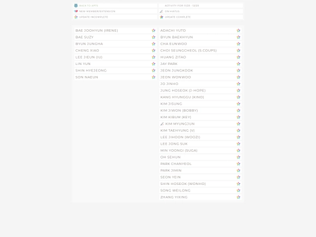Open Byun Jungha member entry

pos(115,44)
